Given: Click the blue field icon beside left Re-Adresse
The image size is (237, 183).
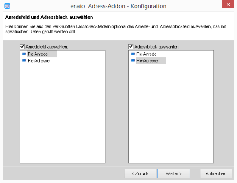Looking at the screenshot, I should pyautogui.click(x=24, y=60).
